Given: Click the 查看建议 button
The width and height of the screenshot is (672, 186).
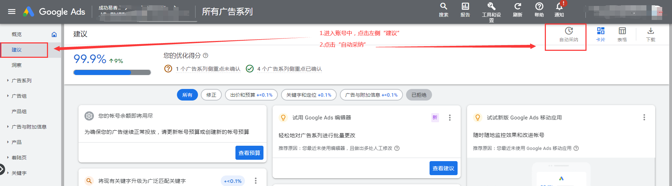Looking at the screenshot, I should pyautogui.click(x=444, y=168).
